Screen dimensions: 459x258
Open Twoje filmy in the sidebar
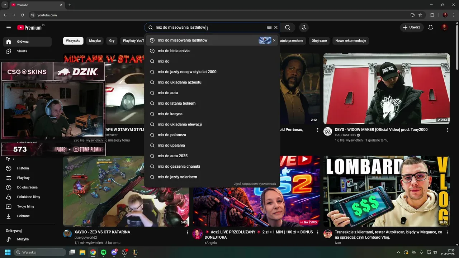click(x=27, y=206)
